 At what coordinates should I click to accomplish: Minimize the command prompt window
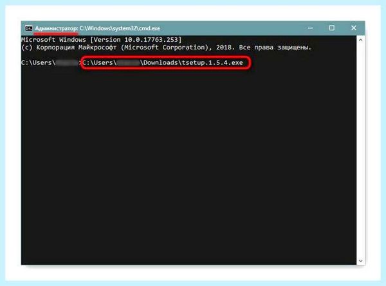[x=311, y=28]
